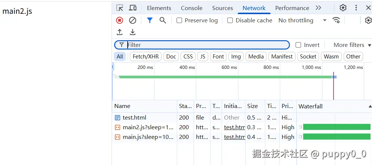
Task: Click the test.html document icon
Action: point(118,118)
